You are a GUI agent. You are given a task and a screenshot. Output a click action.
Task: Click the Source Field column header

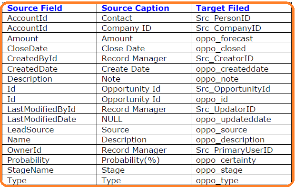(49, 8)
